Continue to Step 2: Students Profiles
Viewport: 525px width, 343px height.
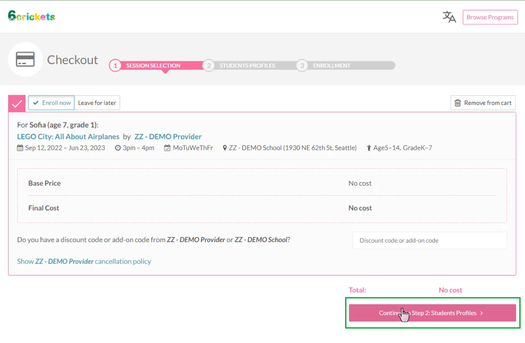click(432, 313)
